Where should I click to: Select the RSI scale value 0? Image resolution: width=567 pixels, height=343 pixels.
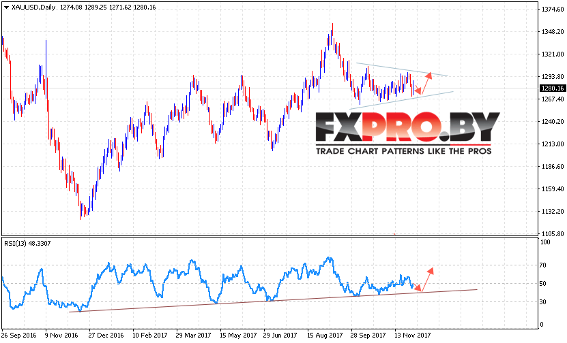(541, 324)
